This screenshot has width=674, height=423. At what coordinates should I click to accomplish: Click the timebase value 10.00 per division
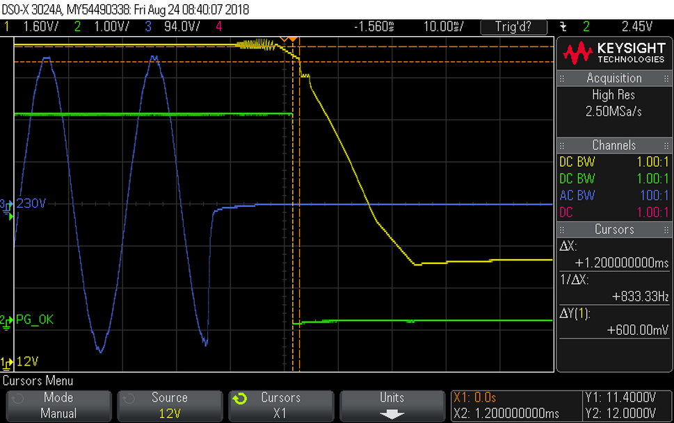click(443, 26)
